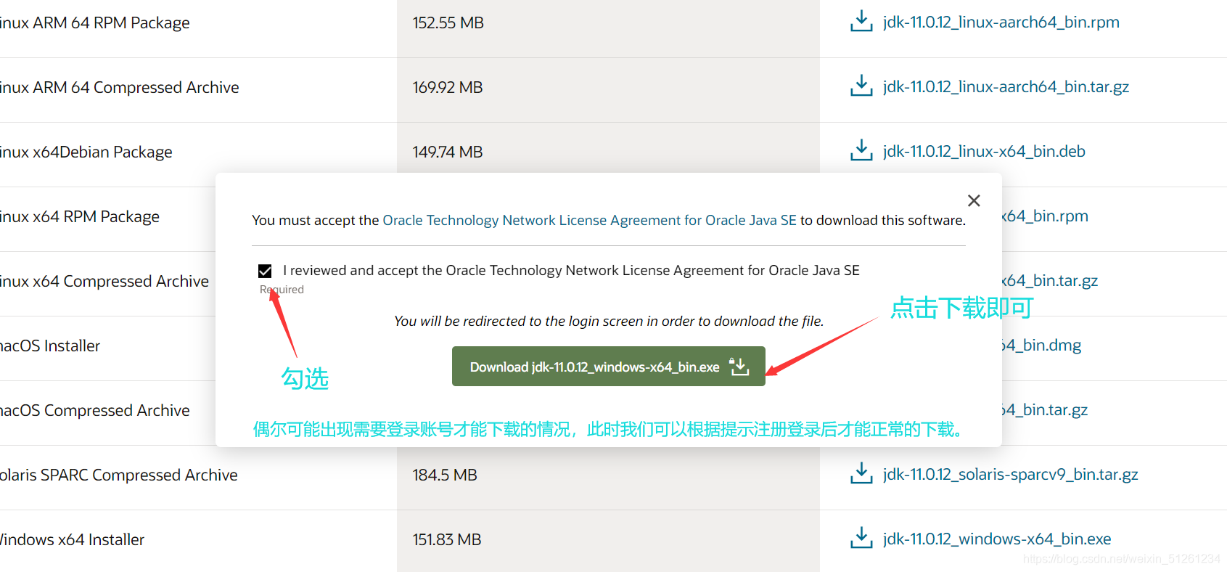1227x572 pixels.
Task: Open jdk-11.0.12_linux-aarch64_bin.tar.gz link
Action: [x=1006, y=87]
